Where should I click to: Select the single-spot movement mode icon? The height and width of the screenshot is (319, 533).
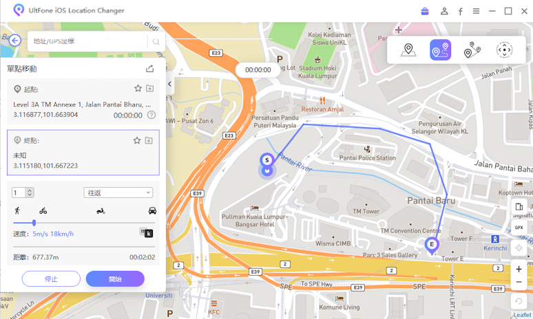point(440,50)
